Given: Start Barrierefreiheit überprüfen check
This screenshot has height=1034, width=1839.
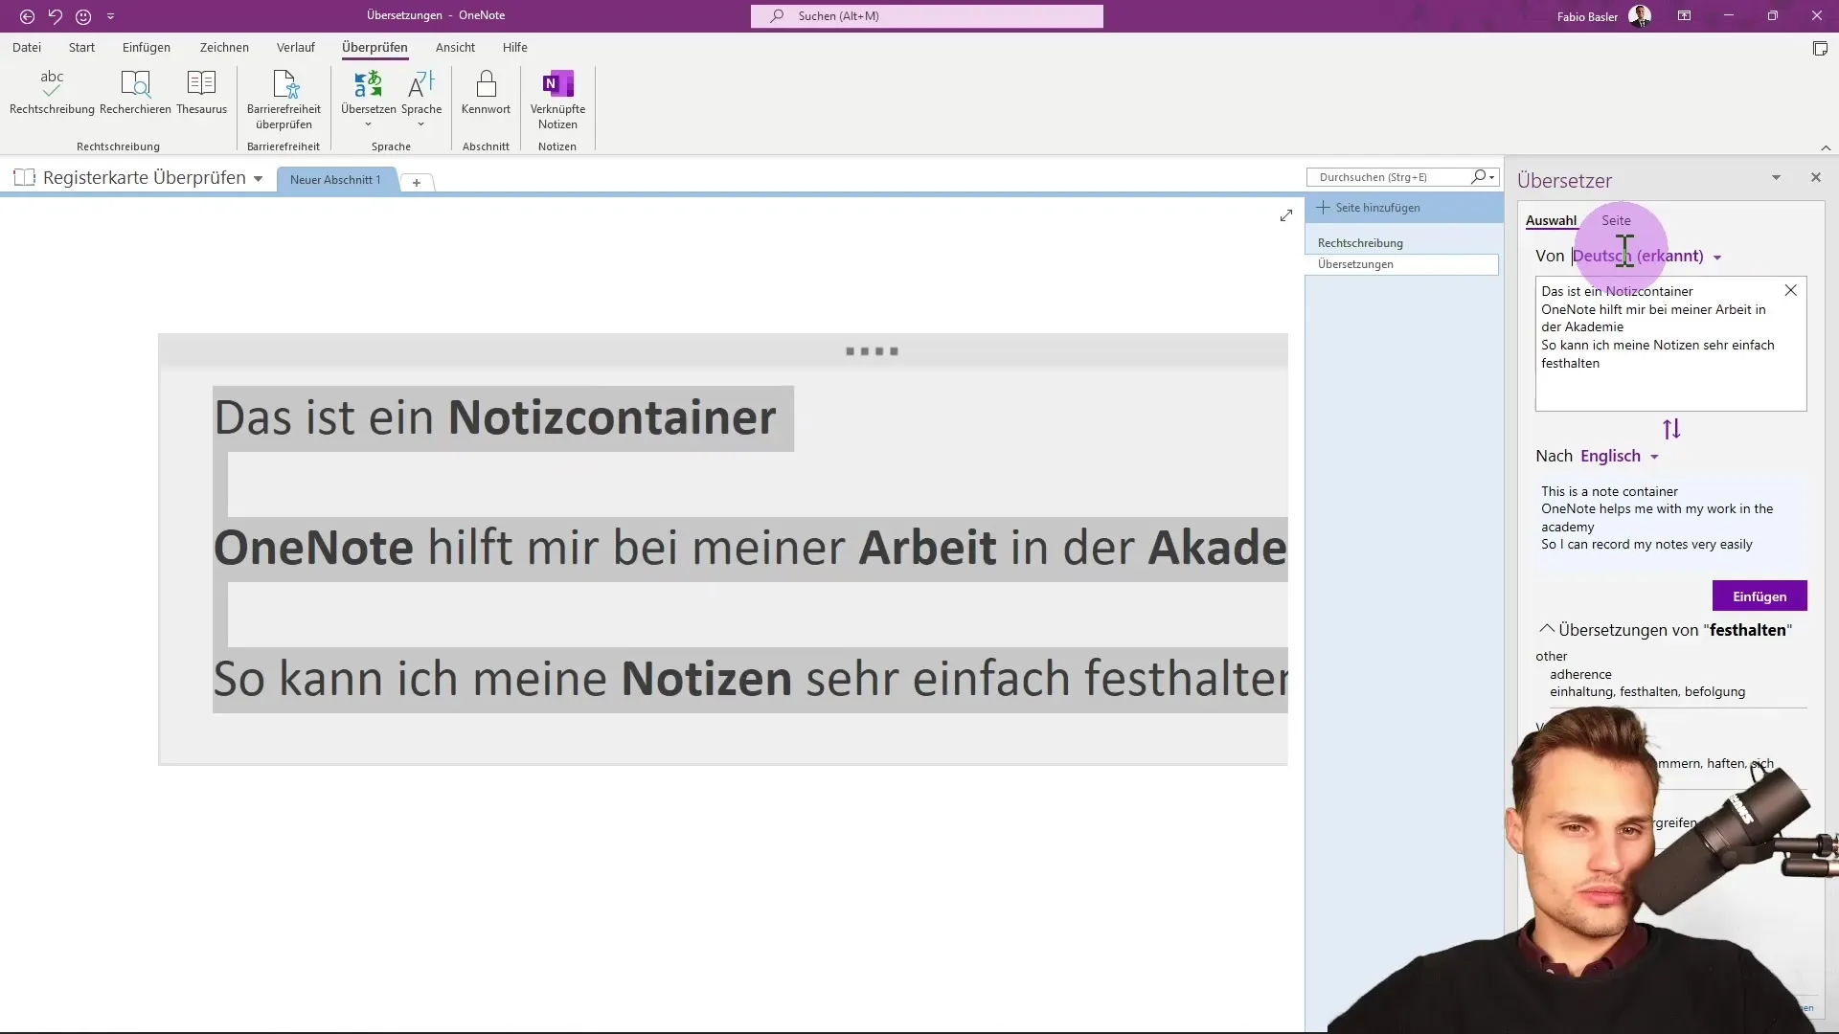Looking at the screenshot, I should point(284,99).
